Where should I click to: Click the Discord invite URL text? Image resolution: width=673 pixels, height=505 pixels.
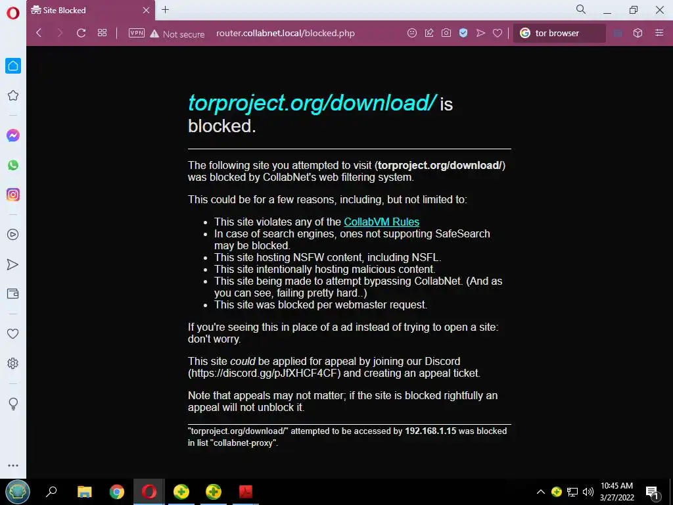(x=264, y=373)
